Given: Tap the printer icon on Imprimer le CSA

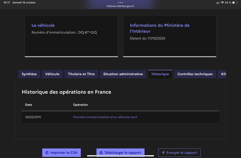Looking at the screenshot, I should pos(47,153).
